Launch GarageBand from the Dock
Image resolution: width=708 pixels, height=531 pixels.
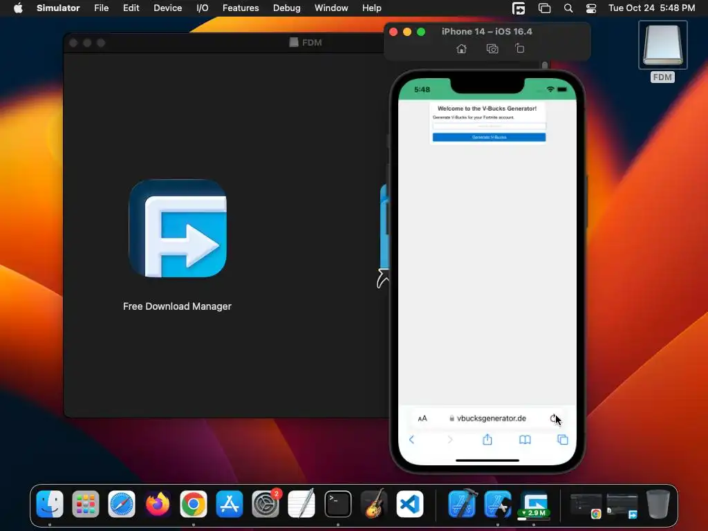coord(374,504)
